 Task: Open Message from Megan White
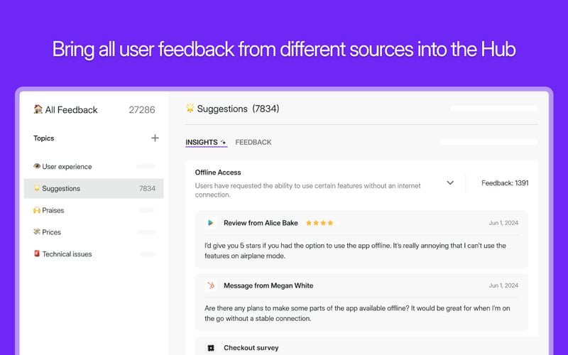pos(268,285)
